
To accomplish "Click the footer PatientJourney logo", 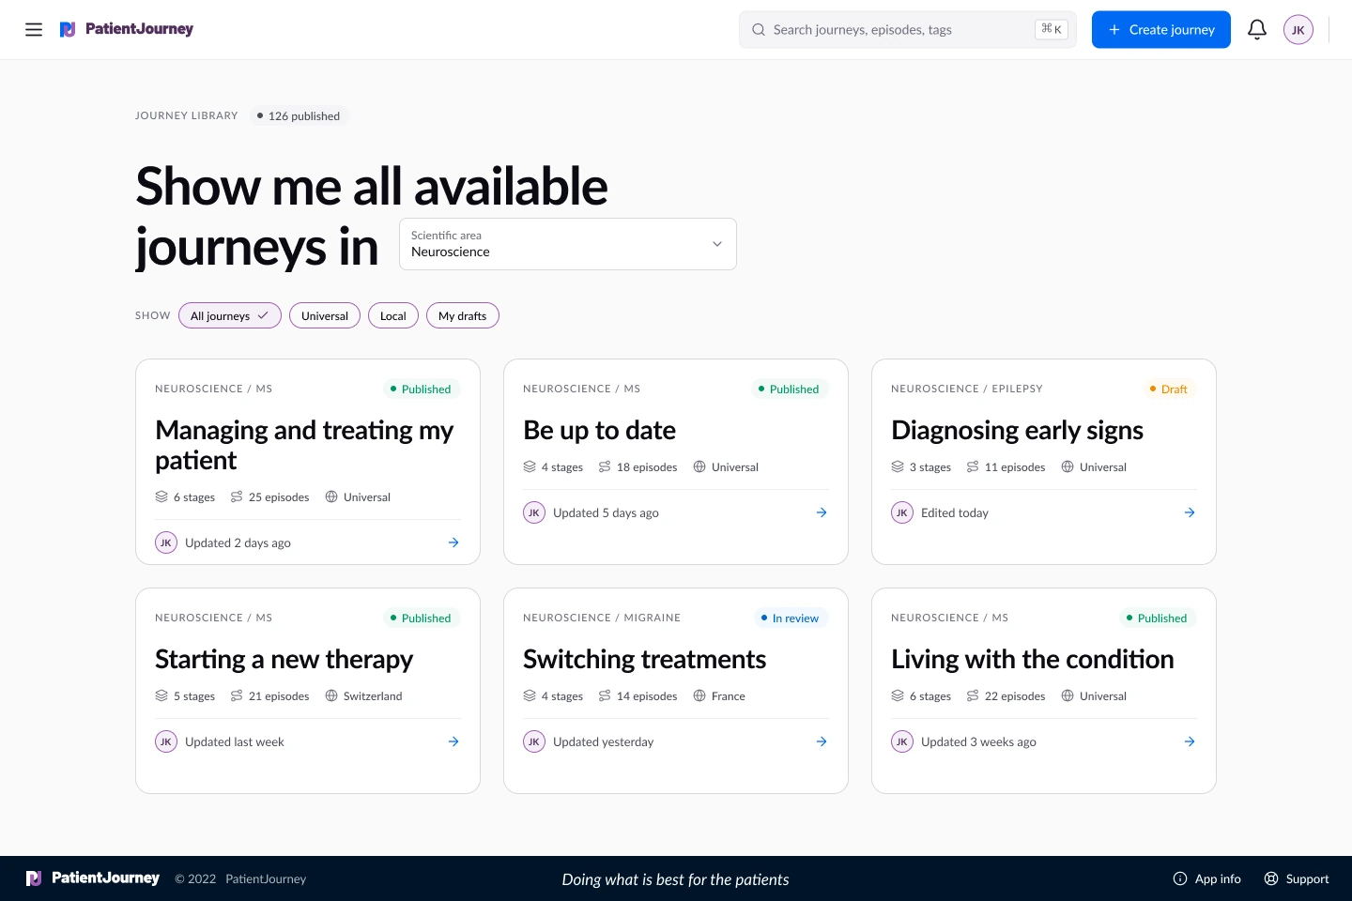I will click(93, 878).
